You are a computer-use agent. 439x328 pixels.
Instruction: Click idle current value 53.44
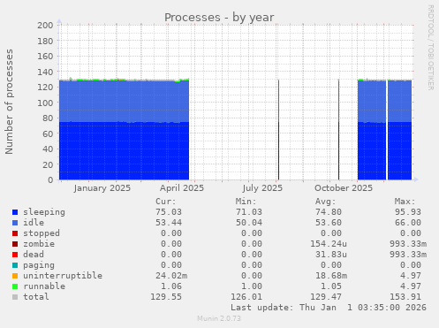[x=169, y=223]
